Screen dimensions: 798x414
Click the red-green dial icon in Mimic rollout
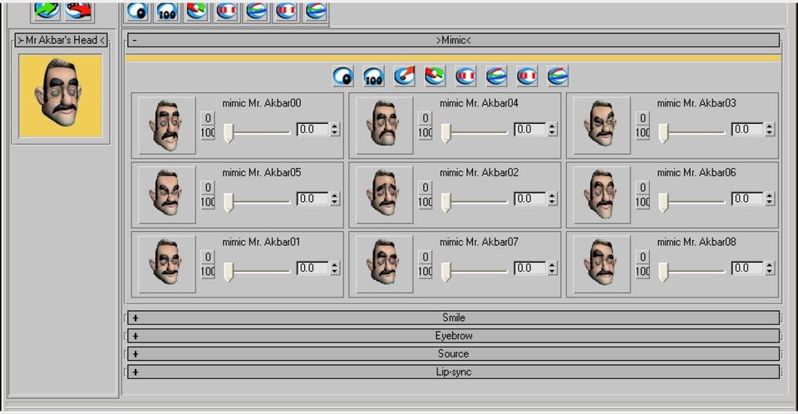[x=435, y=76]
